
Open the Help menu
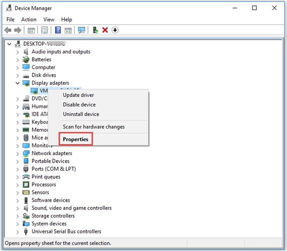(x=66, y=20)
